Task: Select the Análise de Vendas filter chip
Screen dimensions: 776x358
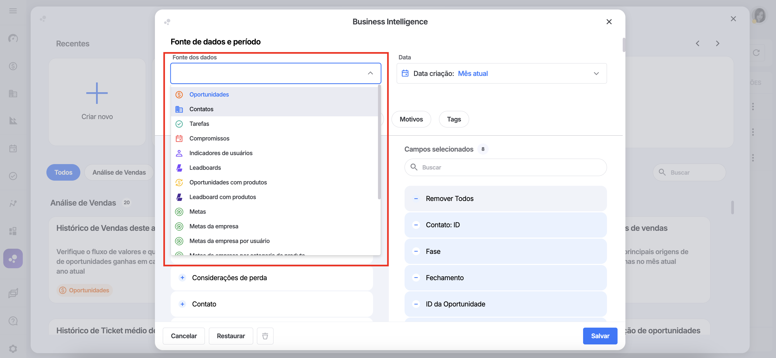Action: coord(119,172)
